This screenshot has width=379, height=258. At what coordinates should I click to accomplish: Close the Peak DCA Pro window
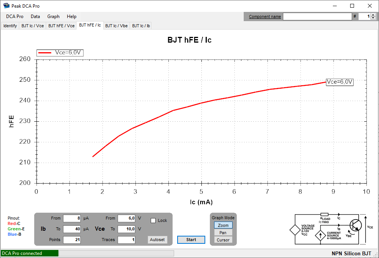pyautogui.click(x=370, y=6)
